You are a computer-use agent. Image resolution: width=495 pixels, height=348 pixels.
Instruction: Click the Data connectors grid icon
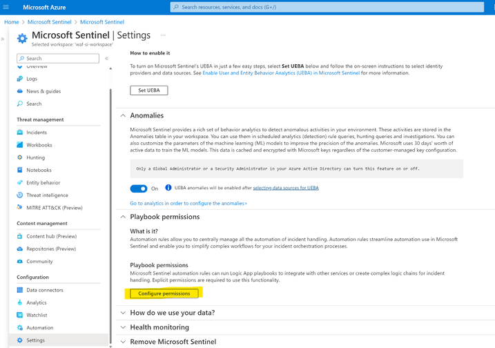(x=20, y=290)
